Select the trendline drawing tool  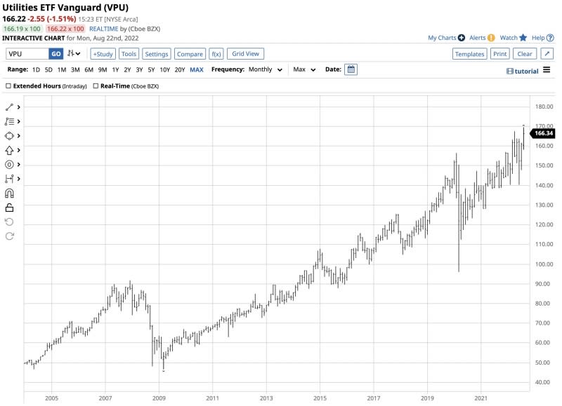[10, 107]
